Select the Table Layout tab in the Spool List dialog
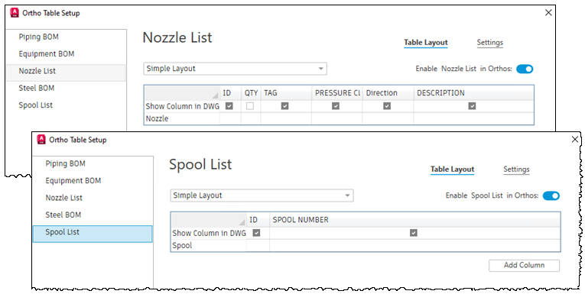The height and width of the screenshot is (294, 585). pyautogui.click(x=452, y=170)
